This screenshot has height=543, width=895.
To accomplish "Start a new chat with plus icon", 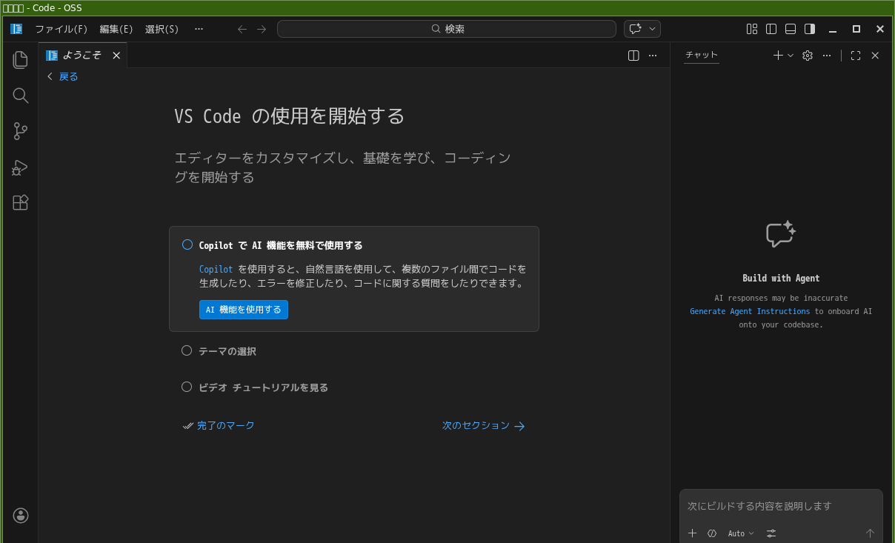I will (x=778, y=56).
